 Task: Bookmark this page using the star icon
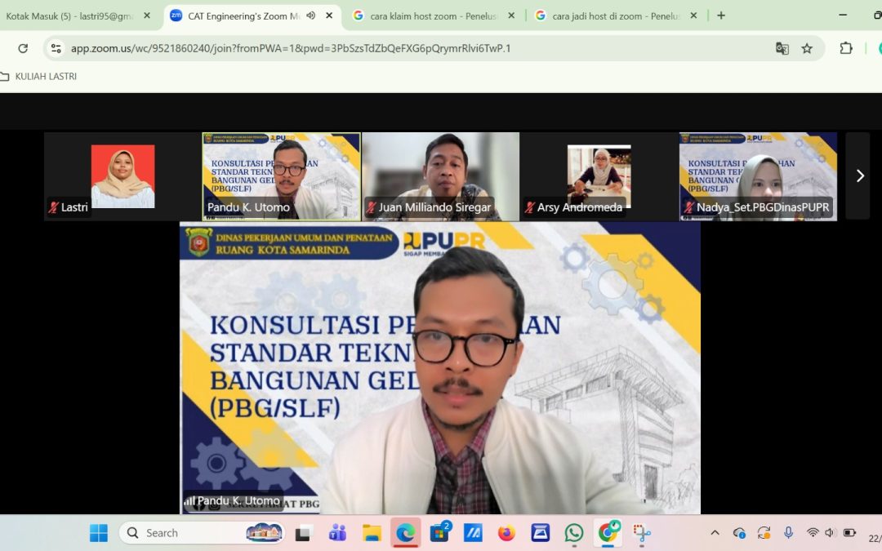807,49
